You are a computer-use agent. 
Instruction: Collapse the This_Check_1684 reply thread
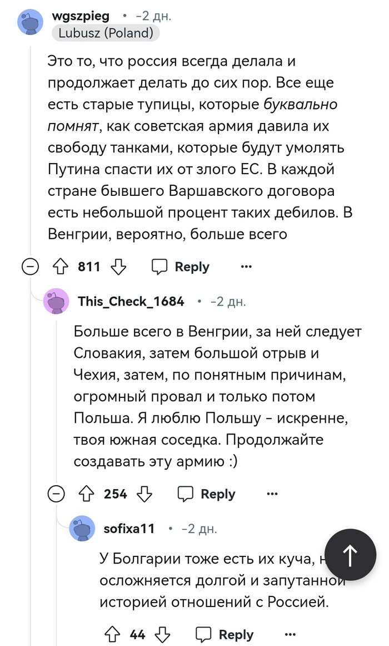pos(57,494)
